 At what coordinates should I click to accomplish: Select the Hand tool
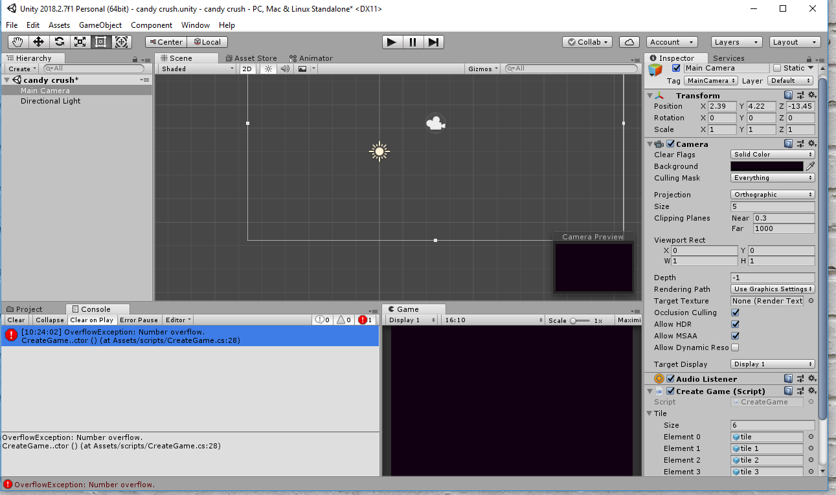(x=18, y=42)
